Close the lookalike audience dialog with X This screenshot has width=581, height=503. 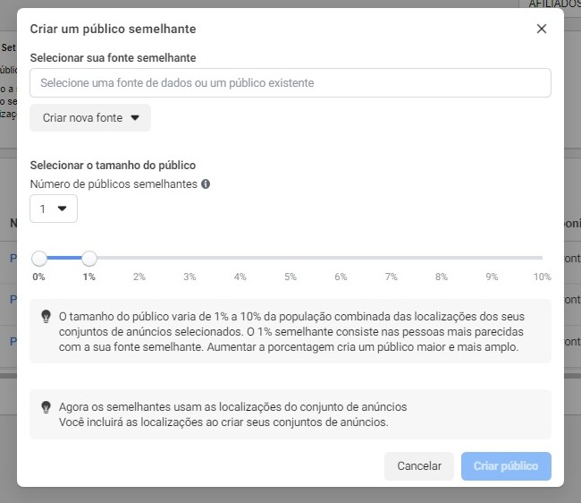click(x=542, y=29)
